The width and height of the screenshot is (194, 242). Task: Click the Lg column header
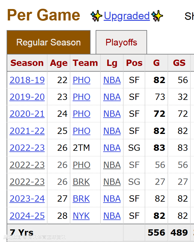point(112,63)
